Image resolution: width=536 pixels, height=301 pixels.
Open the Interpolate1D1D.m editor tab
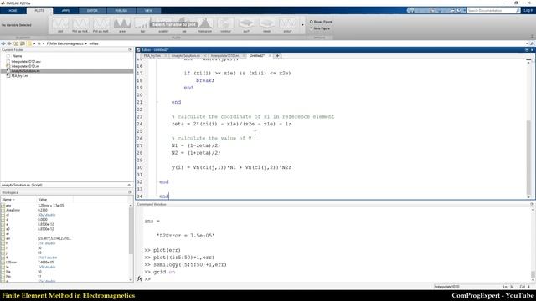click(224, 55)
